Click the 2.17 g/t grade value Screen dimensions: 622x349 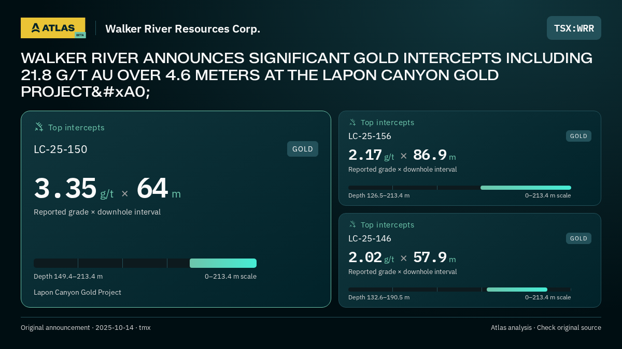pos(371,155)
